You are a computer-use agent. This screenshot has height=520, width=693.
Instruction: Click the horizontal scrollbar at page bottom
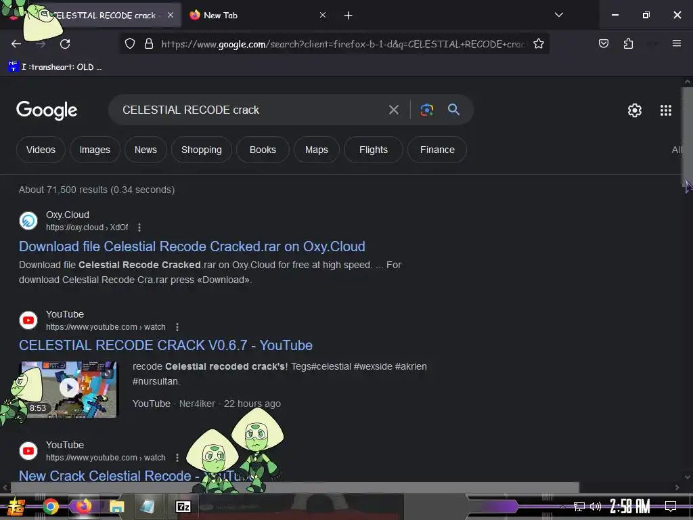(295, 487)
